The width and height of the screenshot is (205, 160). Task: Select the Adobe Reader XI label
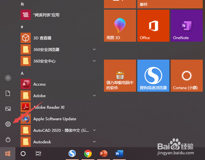49,107
